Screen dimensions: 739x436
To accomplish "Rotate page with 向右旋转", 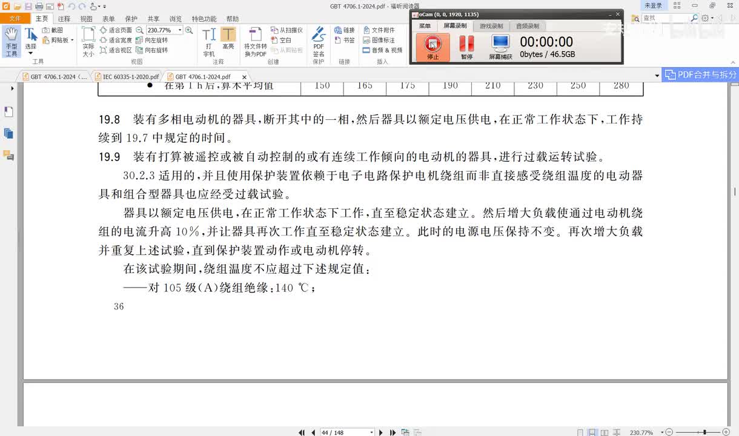I will [152, 50].
